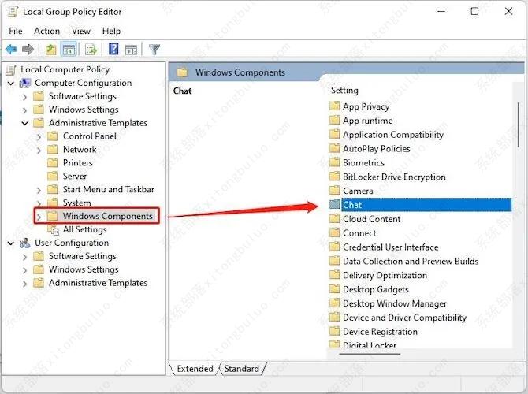Viewport: 528px width, 394px height.
Task: Select Windows Components in the tree
Action: pyautogui.click(x=107, y=216)
